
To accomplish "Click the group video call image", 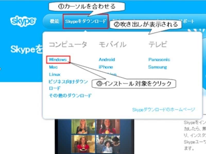I will click(x=95, y=137).
